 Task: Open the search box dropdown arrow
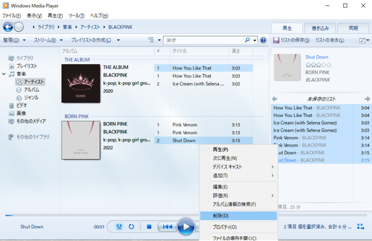tap(255, 40)
